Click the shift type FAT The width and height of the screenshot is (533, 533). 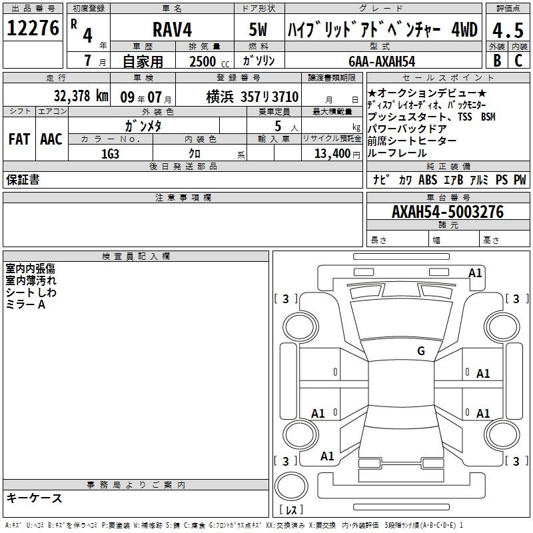(x=19, y=139)
